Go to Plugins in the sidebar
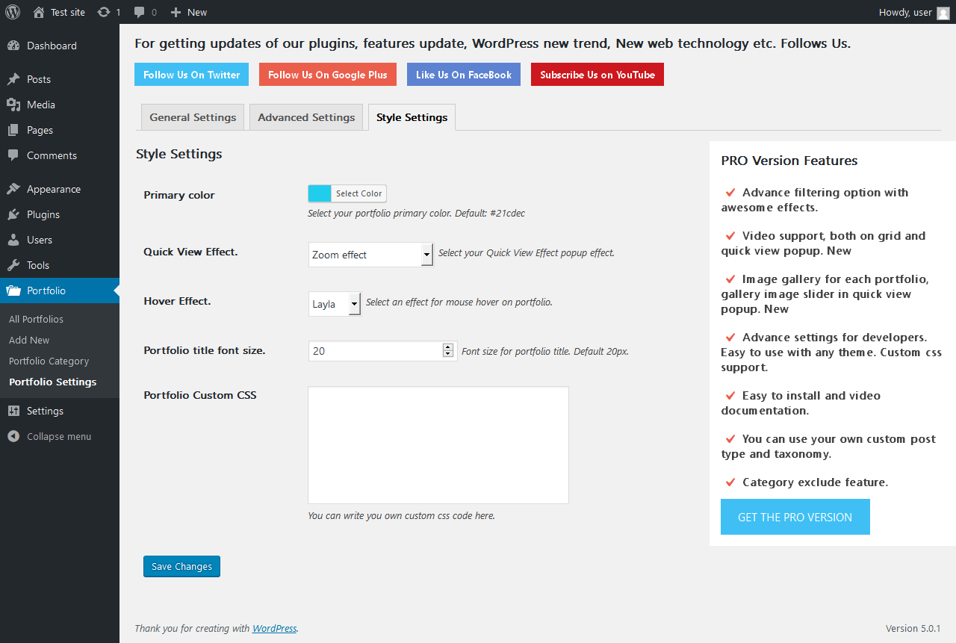 click(x=43, y=214)
